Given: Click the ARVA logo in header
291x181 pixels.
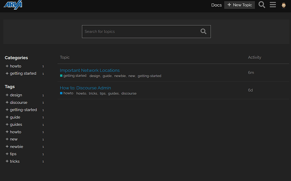Looking at the screenshot, I should (x=13, y=5).
